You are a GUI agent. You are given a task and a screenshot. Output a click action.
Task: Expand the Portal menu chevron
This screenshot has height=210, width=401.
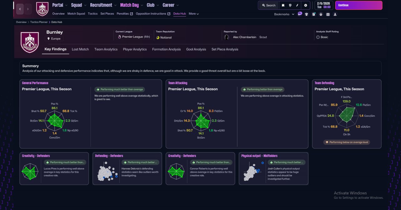66,5
